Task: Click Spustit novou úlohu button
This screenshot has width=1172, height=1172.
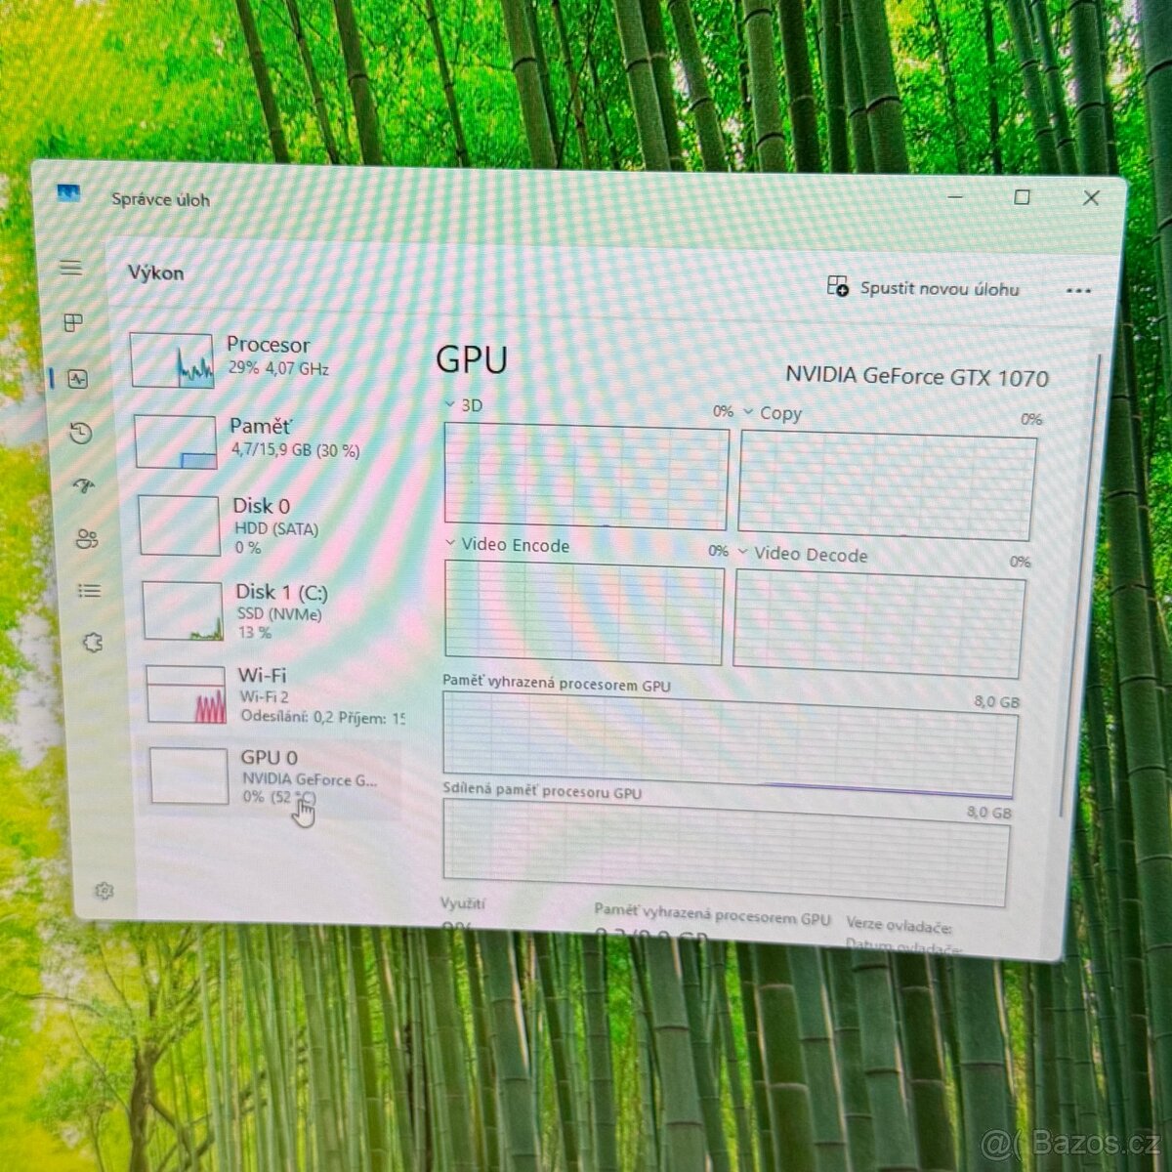Action: pos(923,288)
